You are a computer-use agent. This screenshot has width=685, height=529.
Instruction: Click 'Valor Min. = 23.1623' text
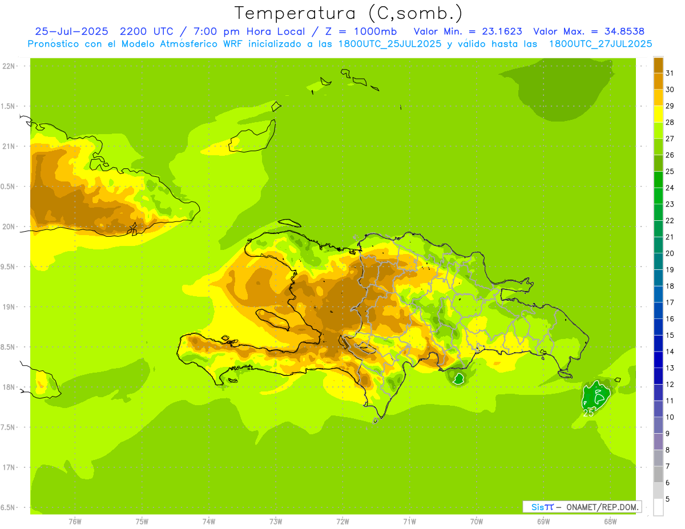point(468,31)
